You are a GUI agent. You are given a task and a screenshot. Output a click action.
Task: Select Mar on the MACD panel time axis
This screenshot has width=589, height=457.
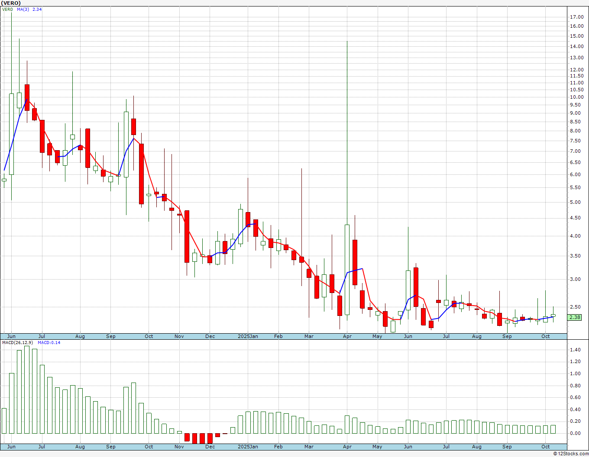pyautogui.click(x=309, y=447)
